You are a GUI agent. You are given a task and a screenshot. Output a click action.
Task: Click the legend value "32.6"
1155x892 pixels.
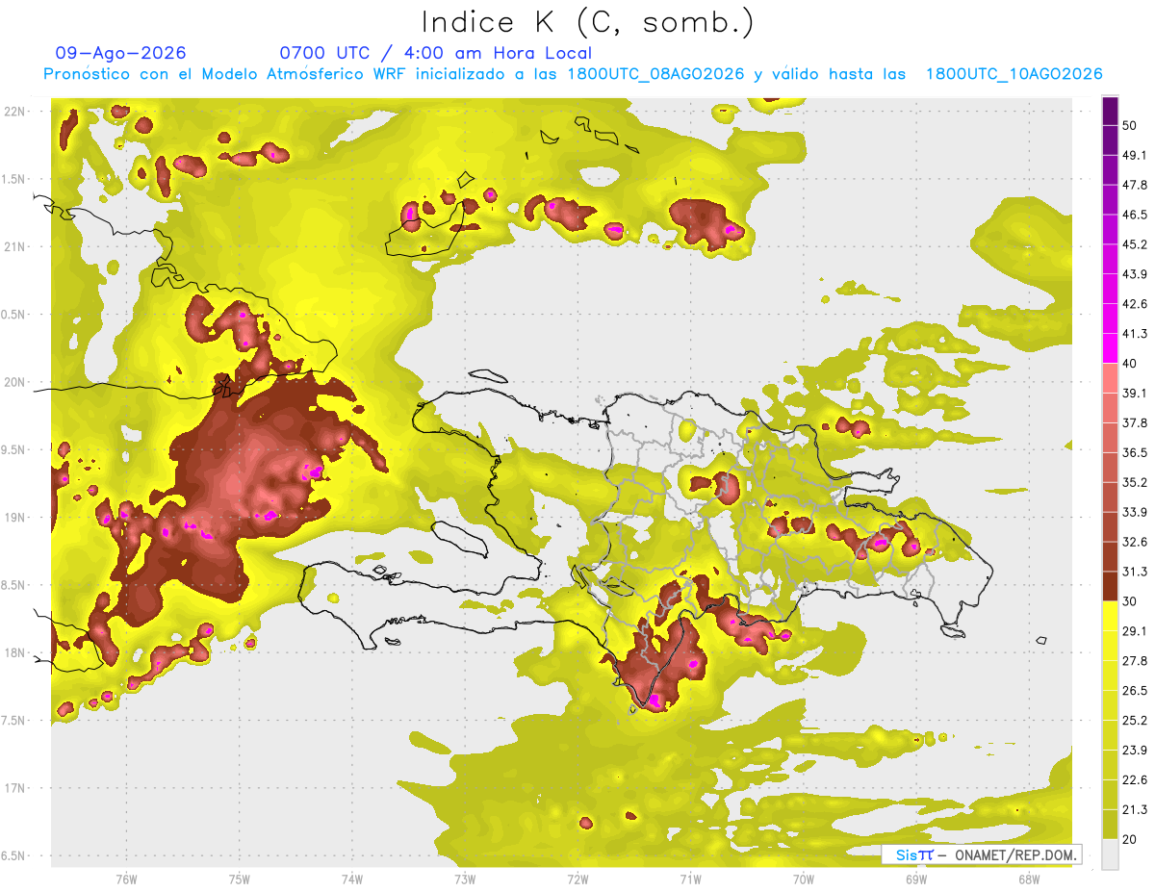[1135, 542]
